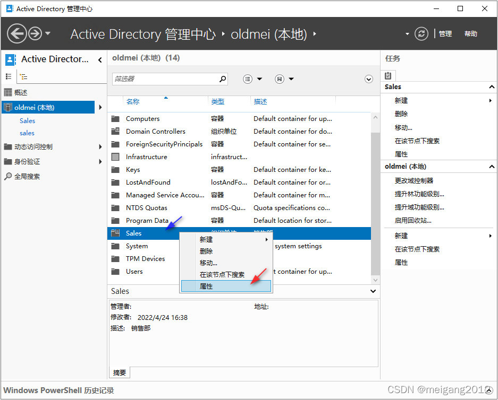Collapse Sales section in tasks pane
Viewport: 498px width, 400px height.
click(x=492, y=87)
